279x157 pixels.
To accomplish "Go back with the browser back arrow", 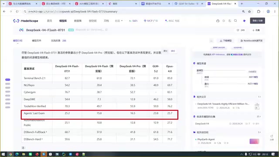I will tap(4, 11).
